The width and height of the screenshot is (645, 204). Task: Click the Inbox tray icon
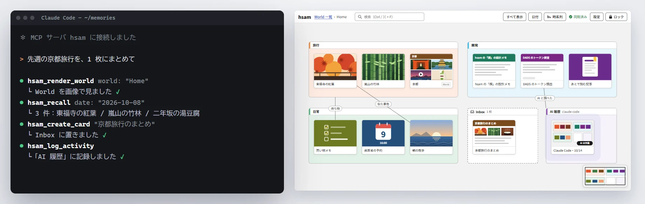click(x=472, y=112)
